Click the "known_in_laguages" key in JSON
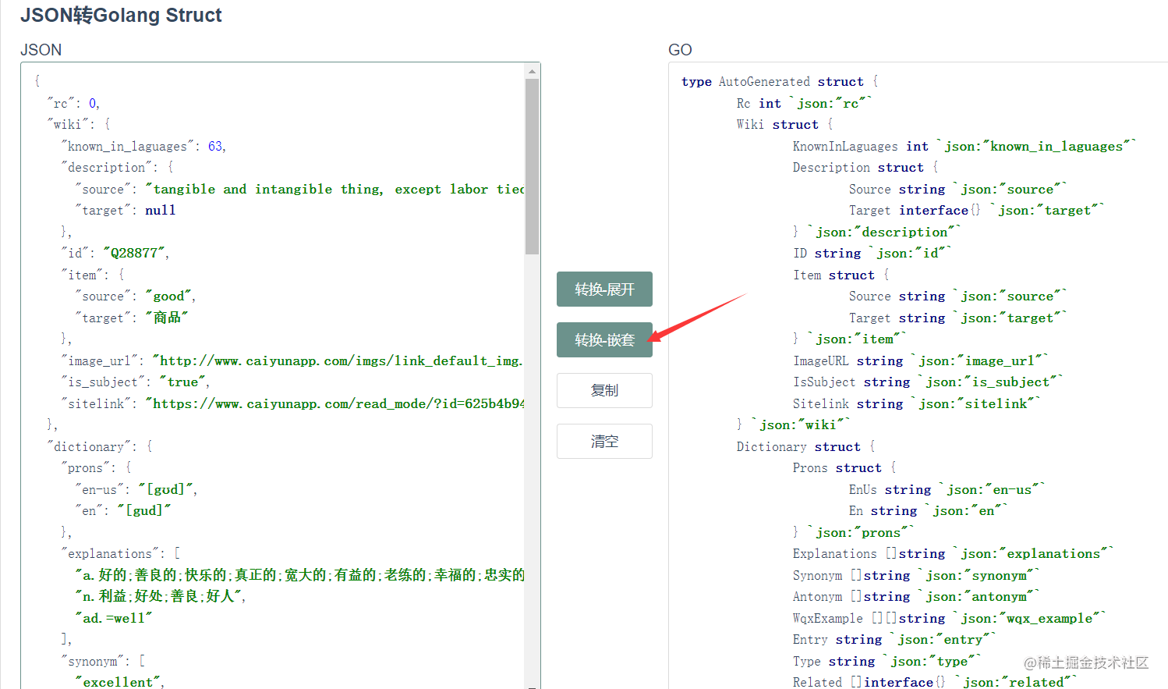 point(128,147)
